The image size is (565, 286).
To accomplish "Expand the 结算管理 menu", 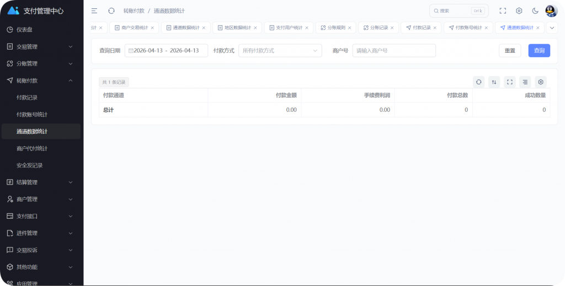I will click(41, 182).
